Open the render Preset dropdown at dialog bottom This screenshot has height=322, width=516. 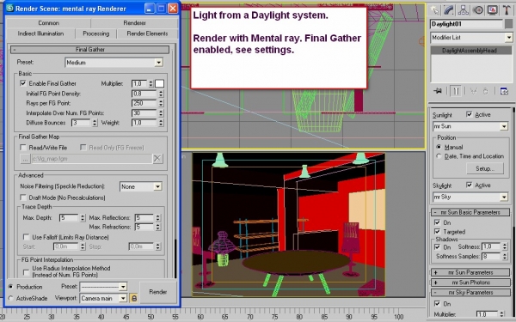click(x=103, y=287)
